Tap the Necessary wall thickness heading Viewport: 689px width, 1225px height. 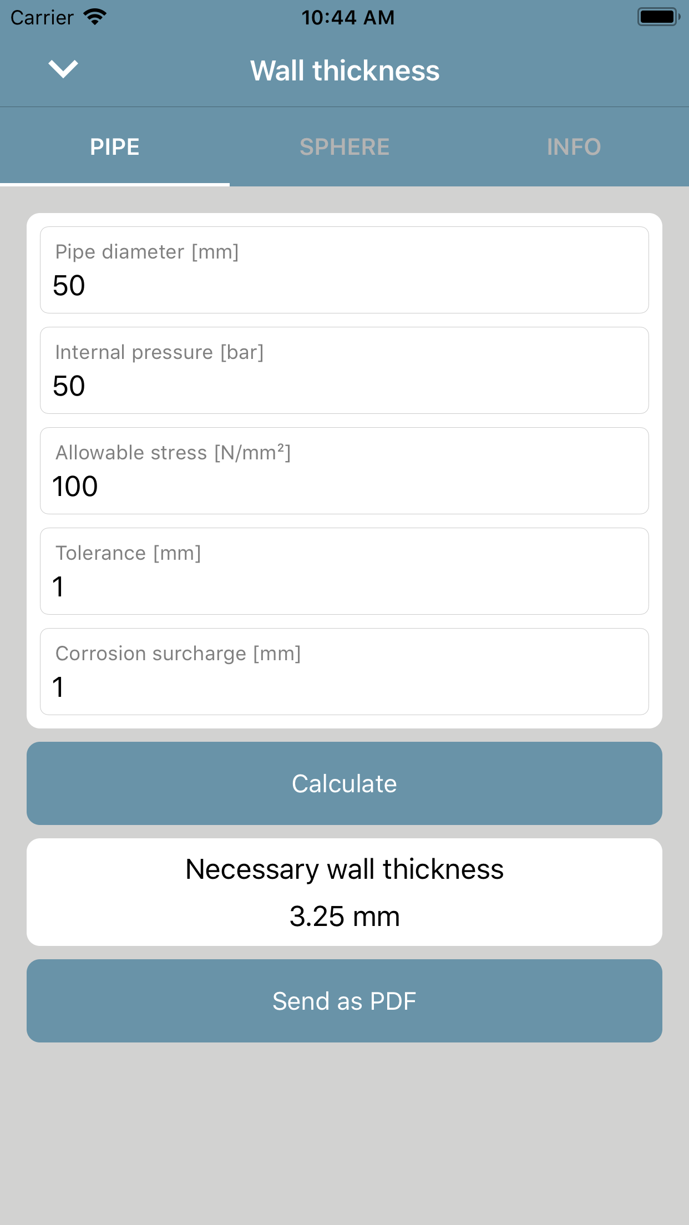pyautogui.click(x=344, y=869)
